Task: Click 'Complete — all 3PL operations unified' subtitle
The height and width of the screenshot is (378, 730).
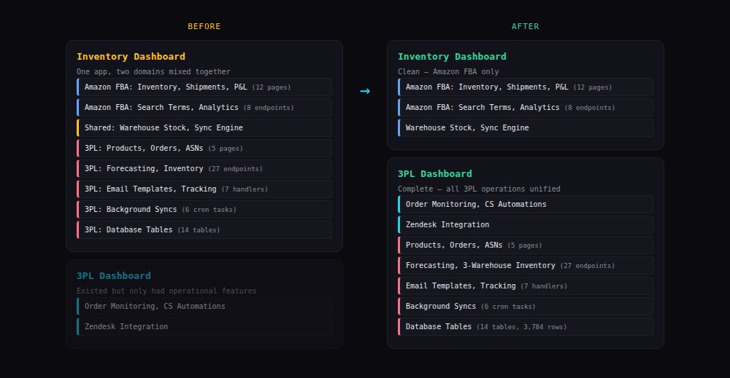Action: pyautogui.click(x=479, y=189)
